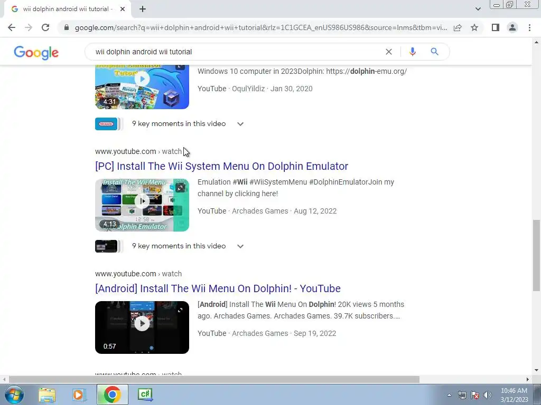Open Nintendo key moment preview thumbnail
This screenshot has height=405, width=541.
(x=106, y=124)
